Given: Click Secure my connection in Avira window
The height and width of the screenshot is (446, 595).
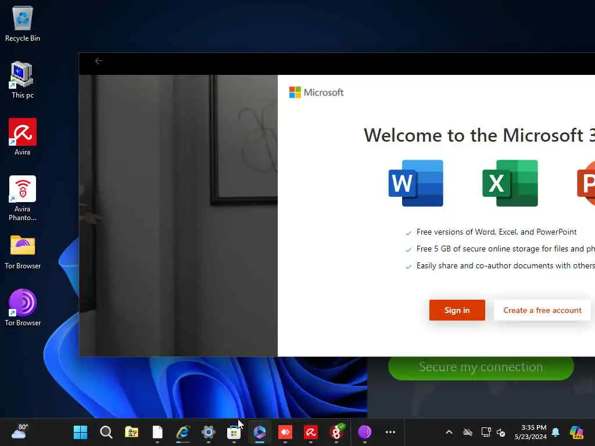Looking at the screenshot, I should pyautogui.click(x=481, y=367).
